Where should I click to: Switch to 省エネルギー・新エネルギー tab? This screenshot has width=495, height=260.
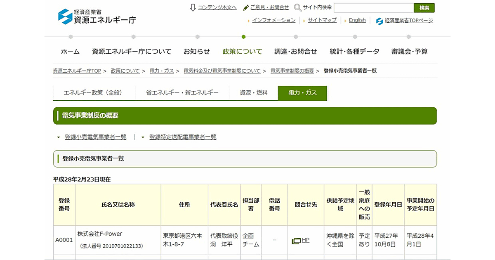pos(182,93)
